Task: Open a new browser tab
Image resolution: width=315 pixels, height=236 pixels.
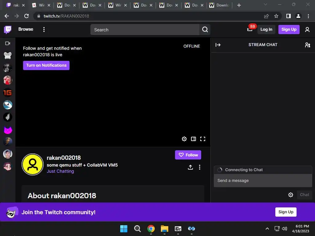Action: tap(239, 5)
